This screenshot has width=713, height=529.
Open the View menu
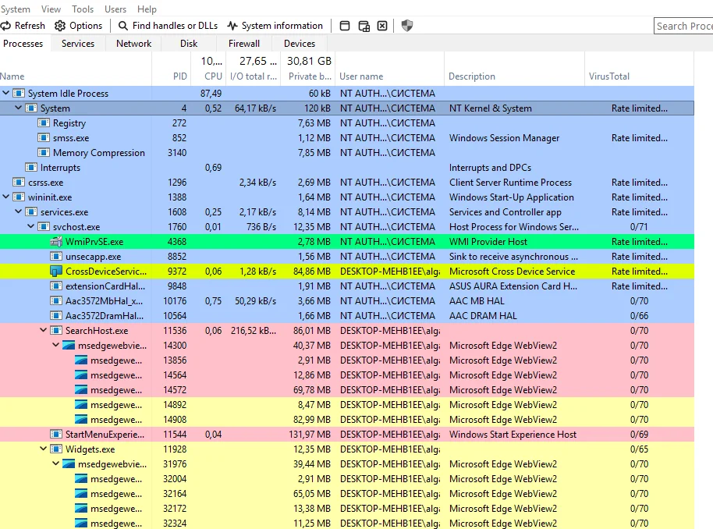click(x=51, y=9)
